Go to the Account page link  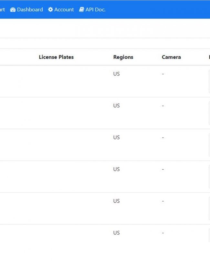[x=61, y=10]
